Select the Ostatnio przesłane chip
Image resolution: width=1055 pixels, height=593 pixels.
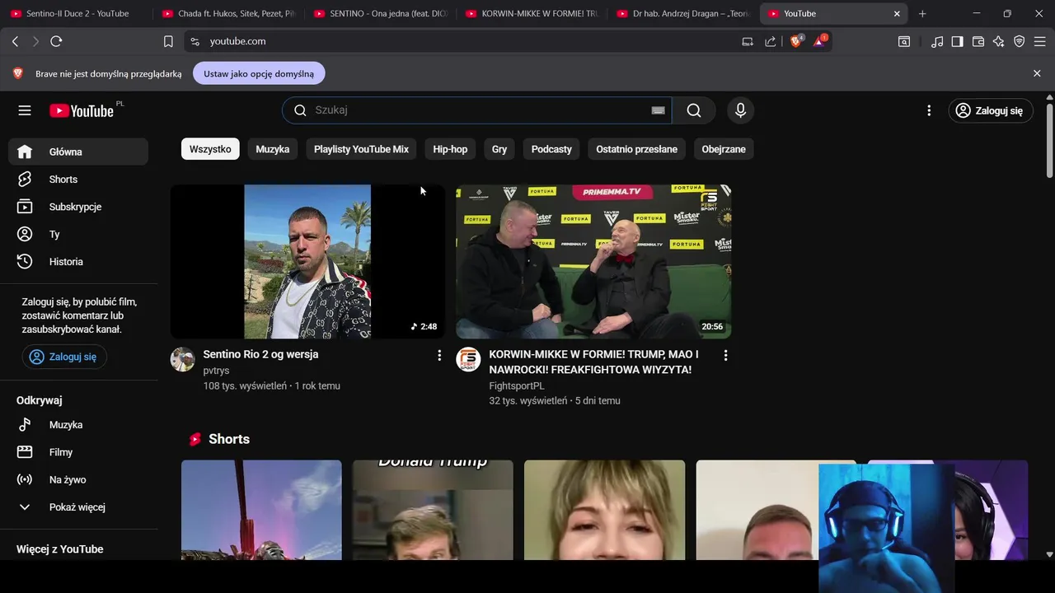click(x=637, y=149)
